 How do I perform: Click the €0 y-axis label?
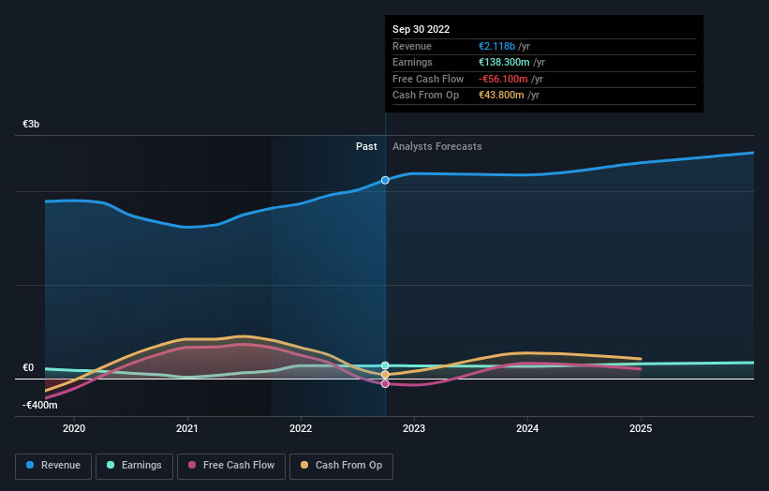pos(28,368)
